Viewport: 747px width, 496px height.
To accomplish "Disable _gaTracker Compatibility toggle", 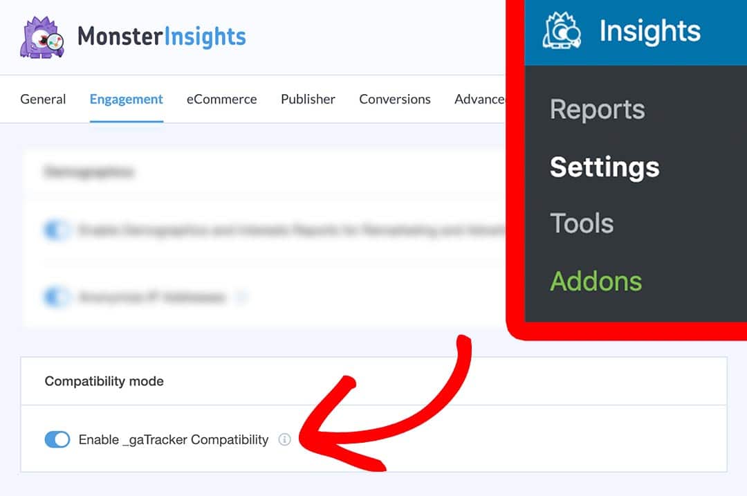I will point(57,439).
